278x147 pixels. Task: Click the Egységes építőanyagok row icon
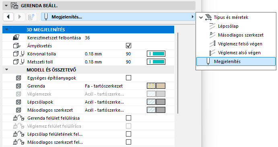(19, 78)
